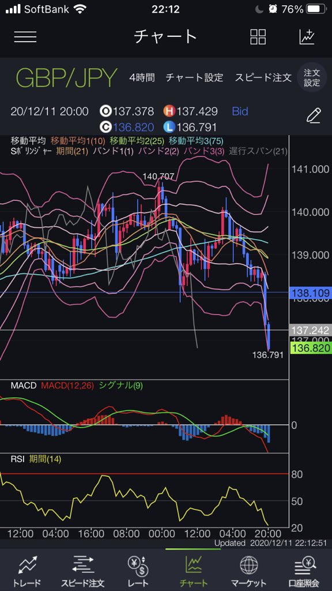This screenshot has width=332, height=591.
Task: Tap the RSI 80 axis level
Action: coord(297,474)
